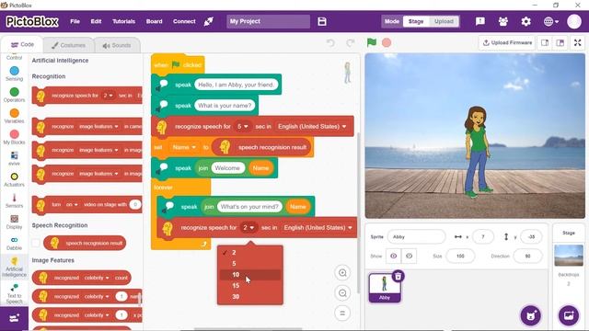Click the Upload Firmware button
This screenshot has width=589, height=331.
coord(507,43)
